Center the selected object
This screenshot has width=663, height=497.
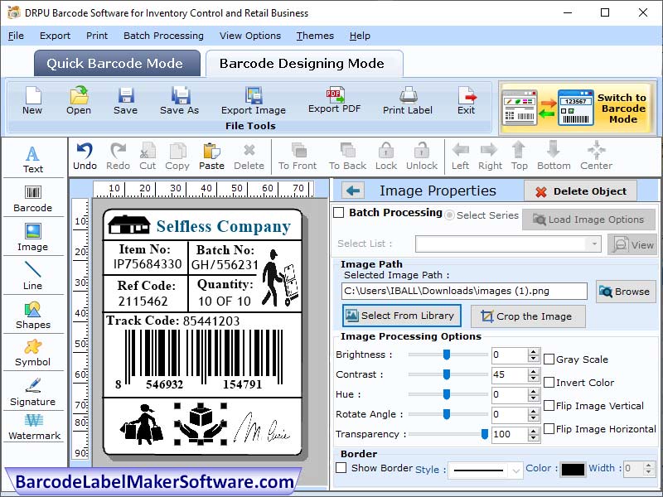coord(596,157)
